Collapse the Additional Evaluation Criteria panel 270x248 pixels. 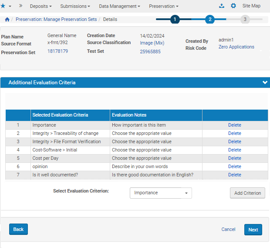(264, 83)
